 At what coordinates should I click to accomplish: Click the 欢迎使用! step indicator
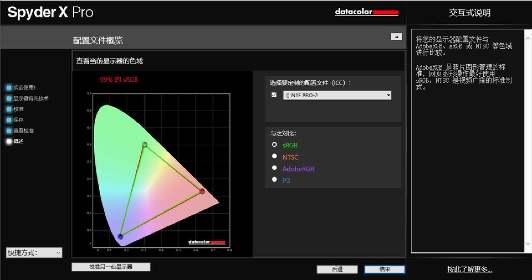[x=9, y=88]
